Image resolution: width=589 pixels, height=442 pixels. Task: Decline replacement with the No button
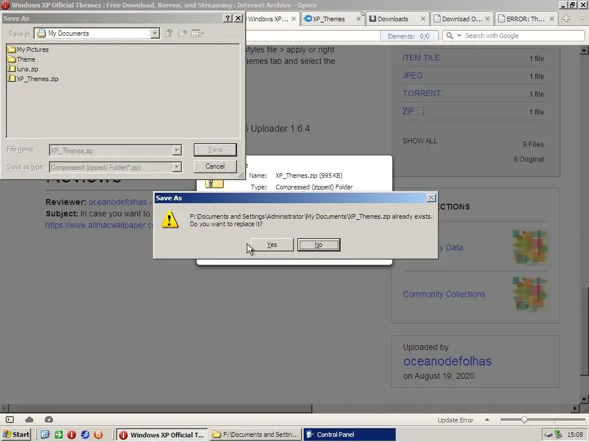(319, 245)
